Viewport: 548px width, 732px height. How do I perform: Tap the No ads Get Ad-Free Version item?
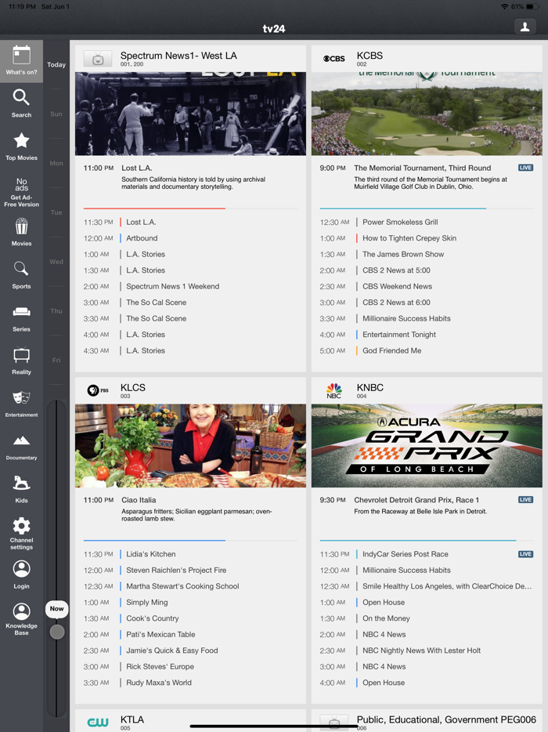click(21, 192)
